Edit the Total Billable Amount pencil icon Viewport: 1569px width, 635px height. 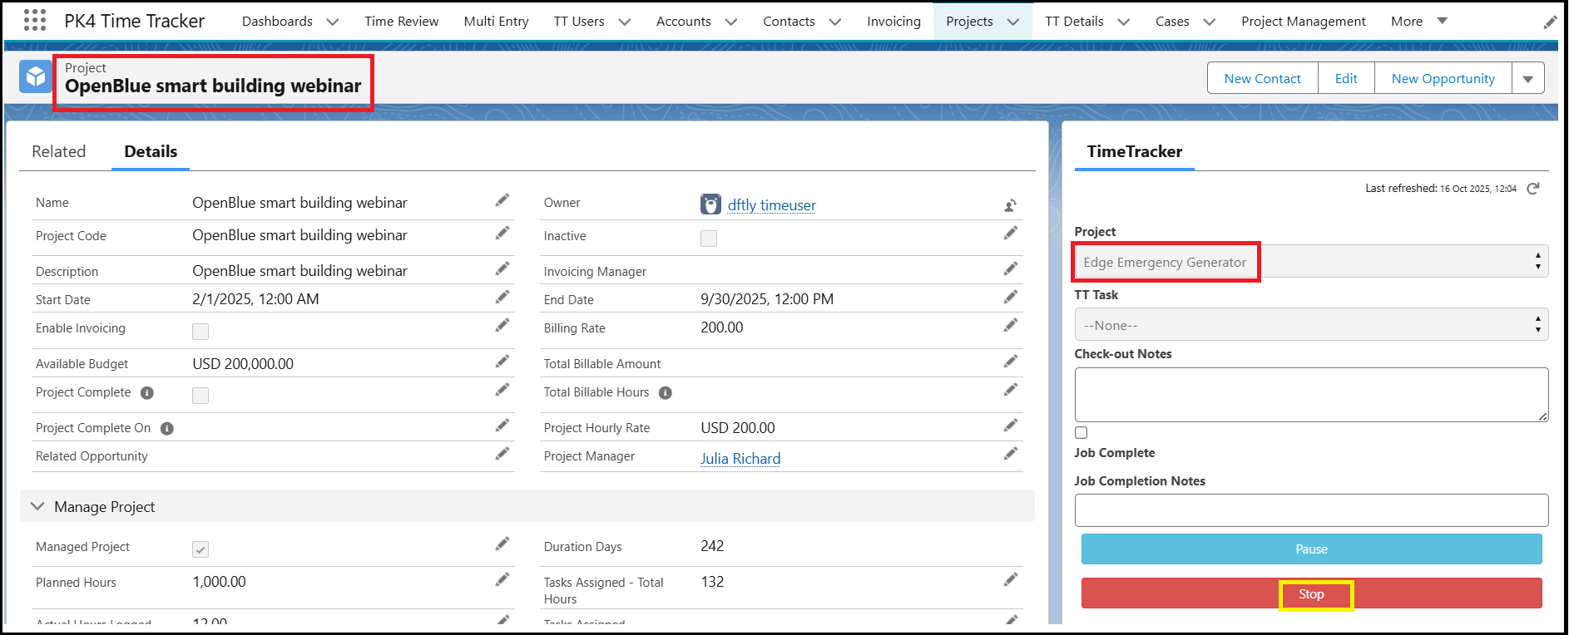tap(1011, 362)
